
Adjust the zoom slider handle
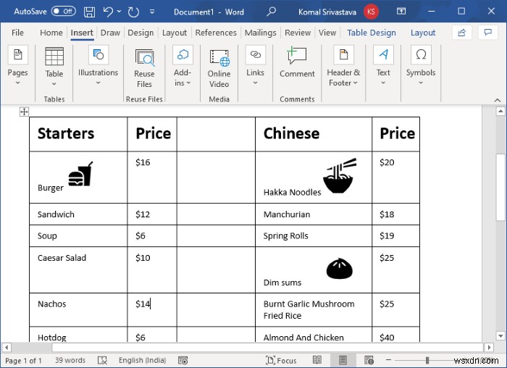coord(427,360)
